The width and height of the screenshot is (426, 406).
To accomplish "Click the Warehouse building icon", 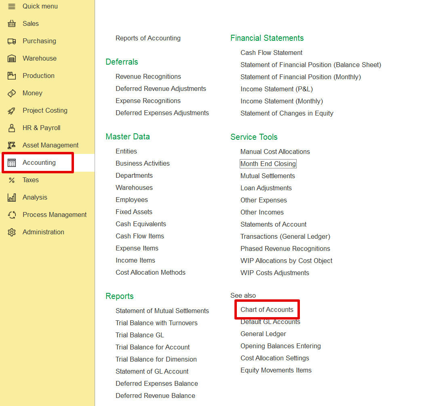I will tap(12, 59).
